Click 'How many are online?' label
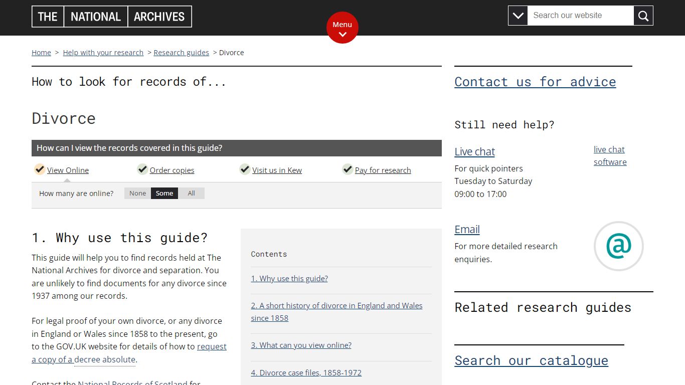 point(76,194)
